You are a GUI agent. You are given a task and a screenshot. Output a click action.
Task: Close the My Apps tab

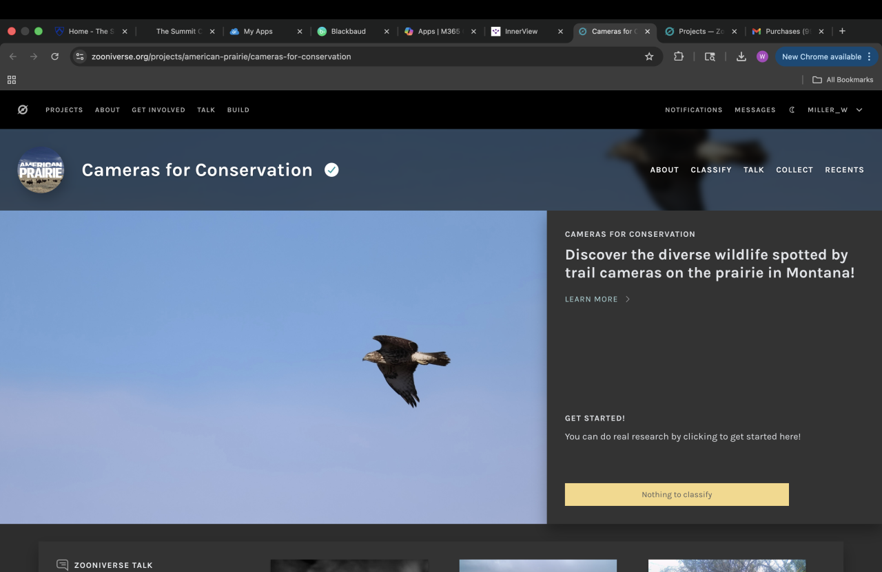300,32
